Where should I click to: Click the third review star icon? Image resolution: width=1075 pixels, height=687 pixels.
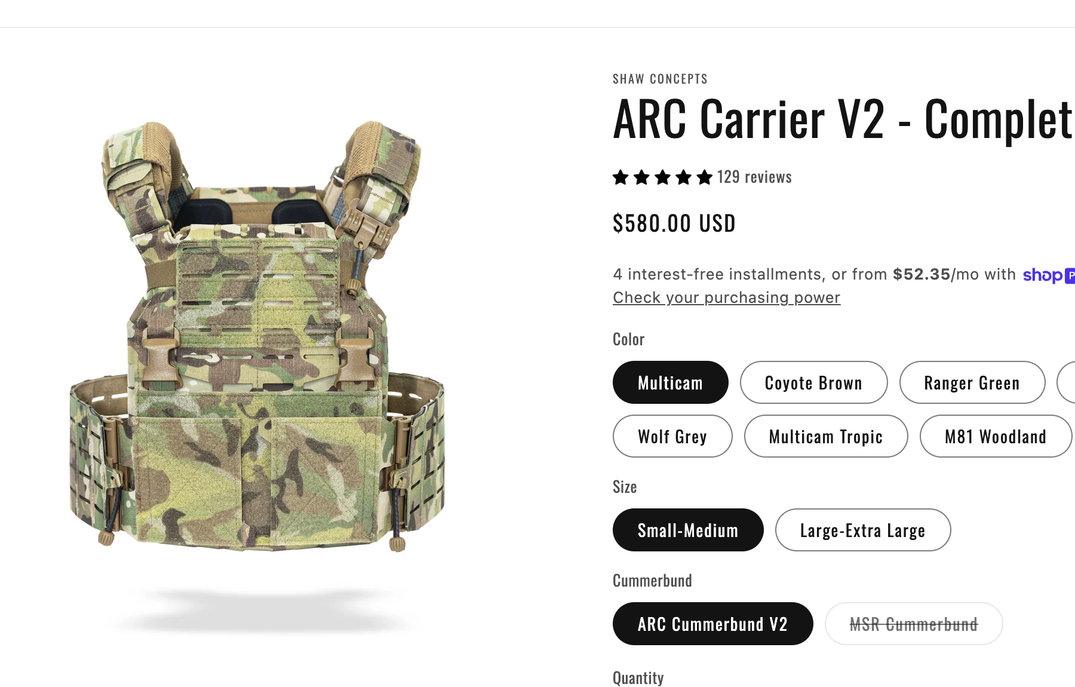662,177
